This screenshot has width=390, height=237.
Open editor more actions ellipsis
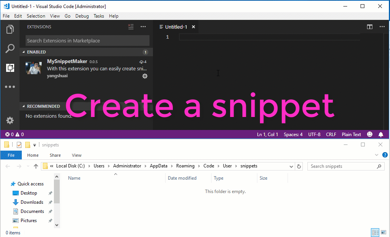pyautogui.click(x=382, y=27)
